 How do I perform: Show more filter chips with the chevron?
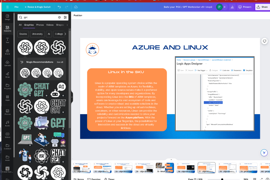pyautogui.click(x=65, y=34)
